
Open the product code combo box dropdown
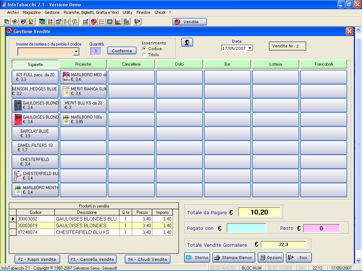pos(76,52)
